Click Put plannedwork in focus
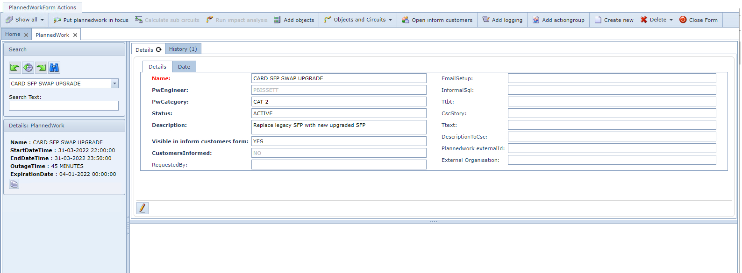 (91, 20)
